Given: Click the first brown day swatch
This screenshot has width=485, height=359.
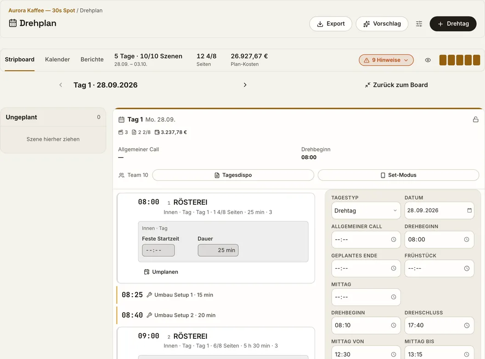Looking at the screenshot, I should coord(443,60).
